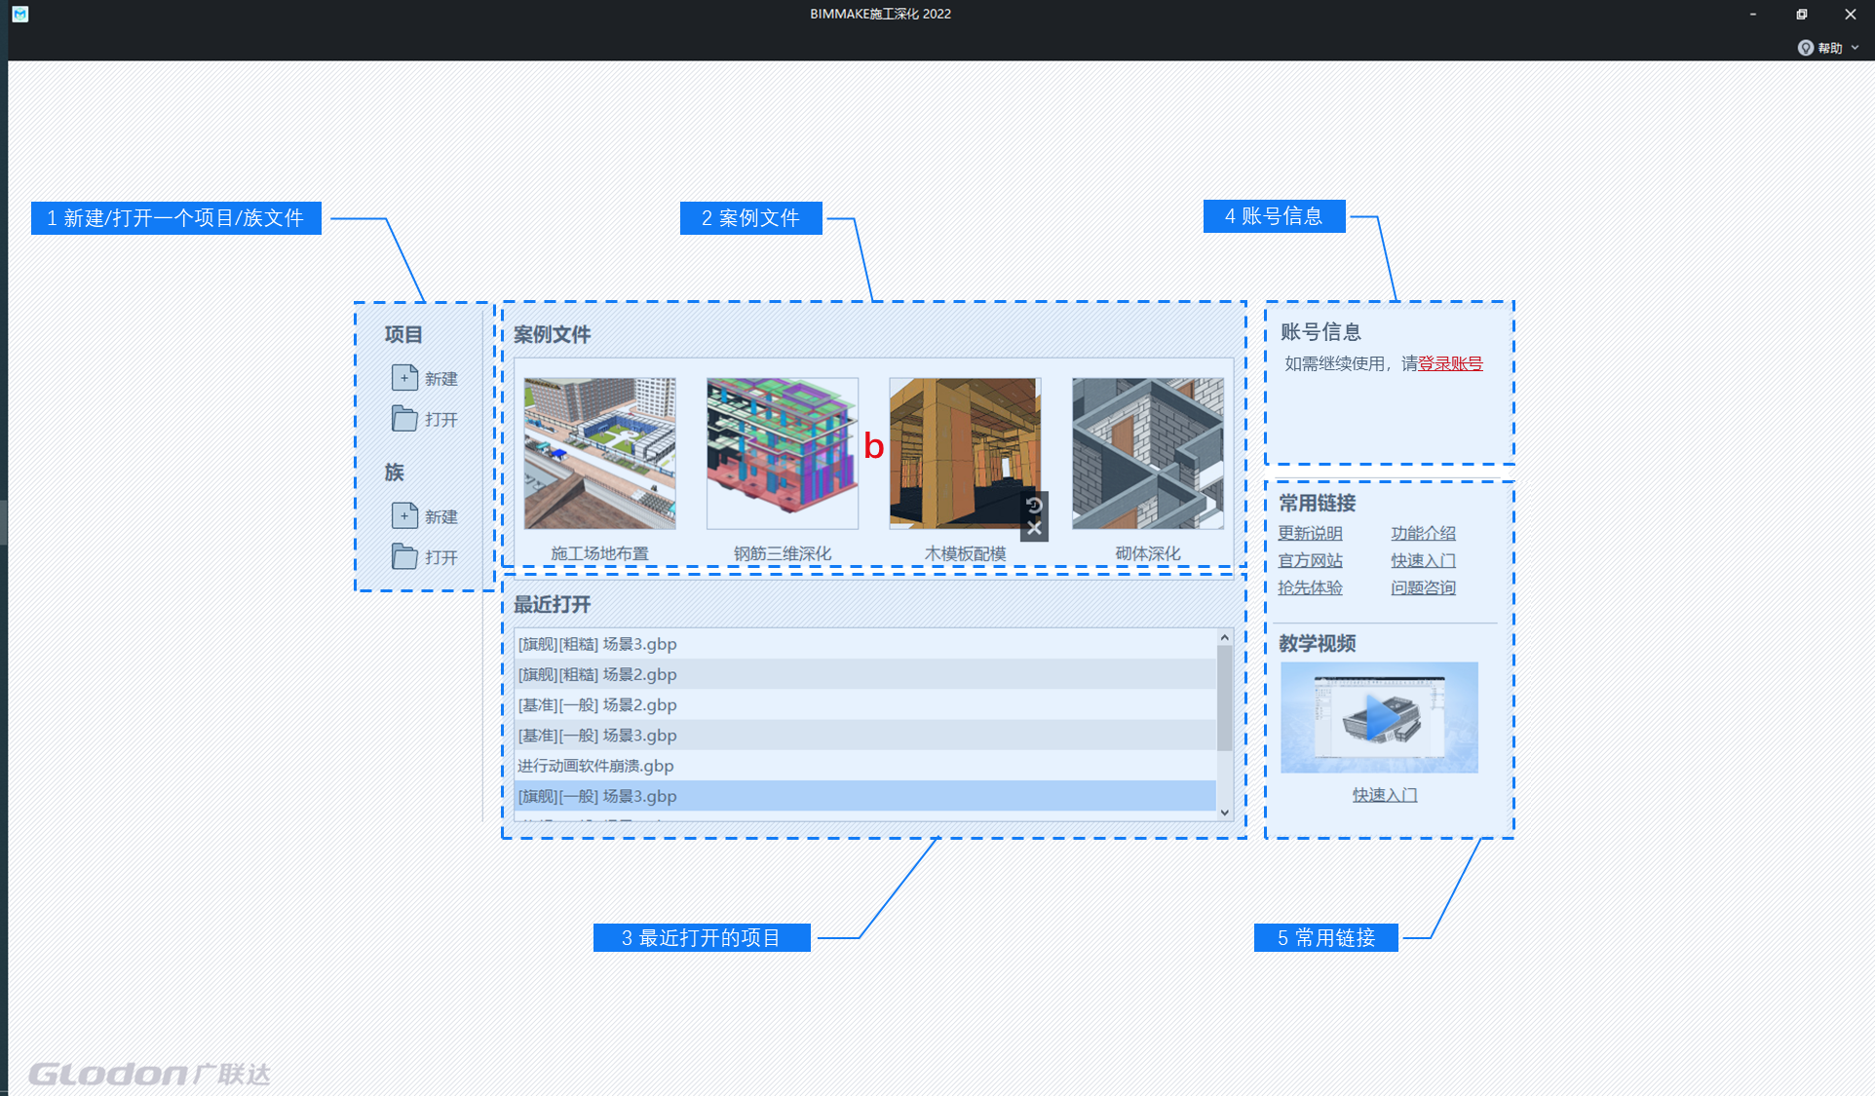The image size is (1875, 1096).
Task: Click the open project folder icon
Action: (x=404, y=419)
